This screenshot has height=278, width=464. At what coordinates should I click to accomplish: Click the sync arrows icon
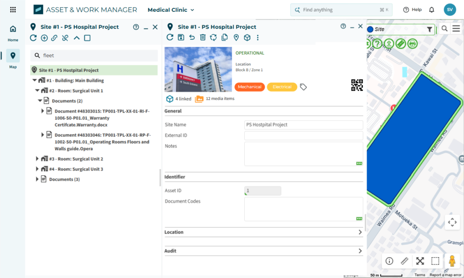(x=213, y=37)
